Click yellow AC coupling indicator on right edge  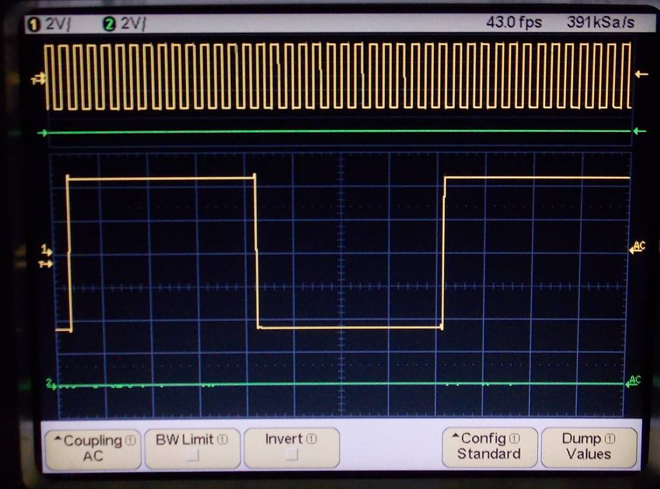click(x=637, y=247)
